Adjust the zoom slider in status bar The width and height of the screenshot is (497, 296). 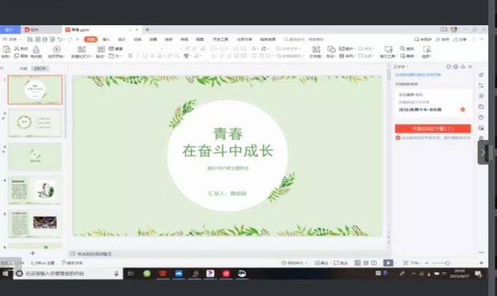(445, 264)
